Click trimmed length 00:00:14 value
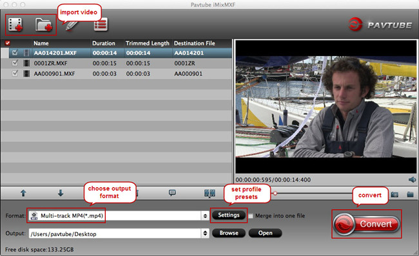 click(x=138, y=53)
